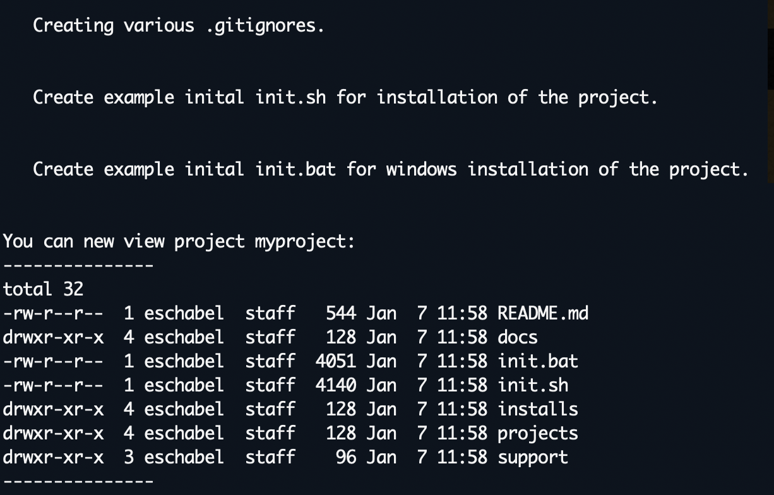Click the projects directory name
This screenshot has height=495, width=774.
coord(537,433)
